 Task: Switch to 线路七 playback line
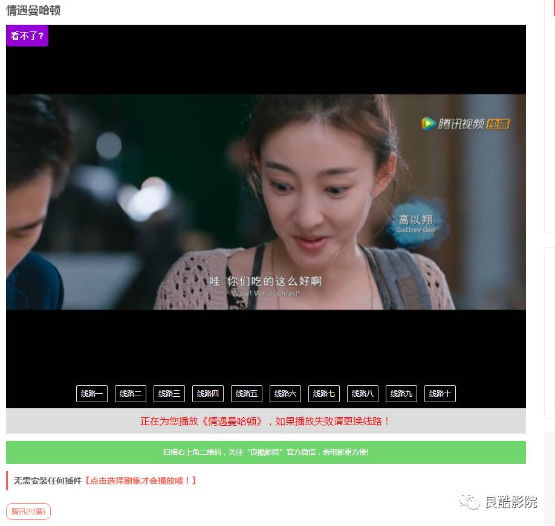coord(324,393)
